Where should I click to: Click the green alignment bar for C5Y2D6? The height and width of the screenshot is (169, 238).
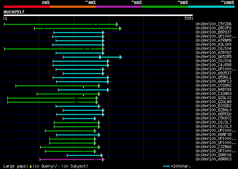click(x=60, y=24)
